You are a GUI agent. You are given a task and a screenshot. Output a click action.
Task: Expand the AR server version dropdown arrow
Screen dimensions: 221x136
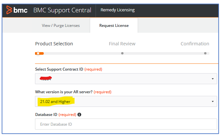coord(213,101)
